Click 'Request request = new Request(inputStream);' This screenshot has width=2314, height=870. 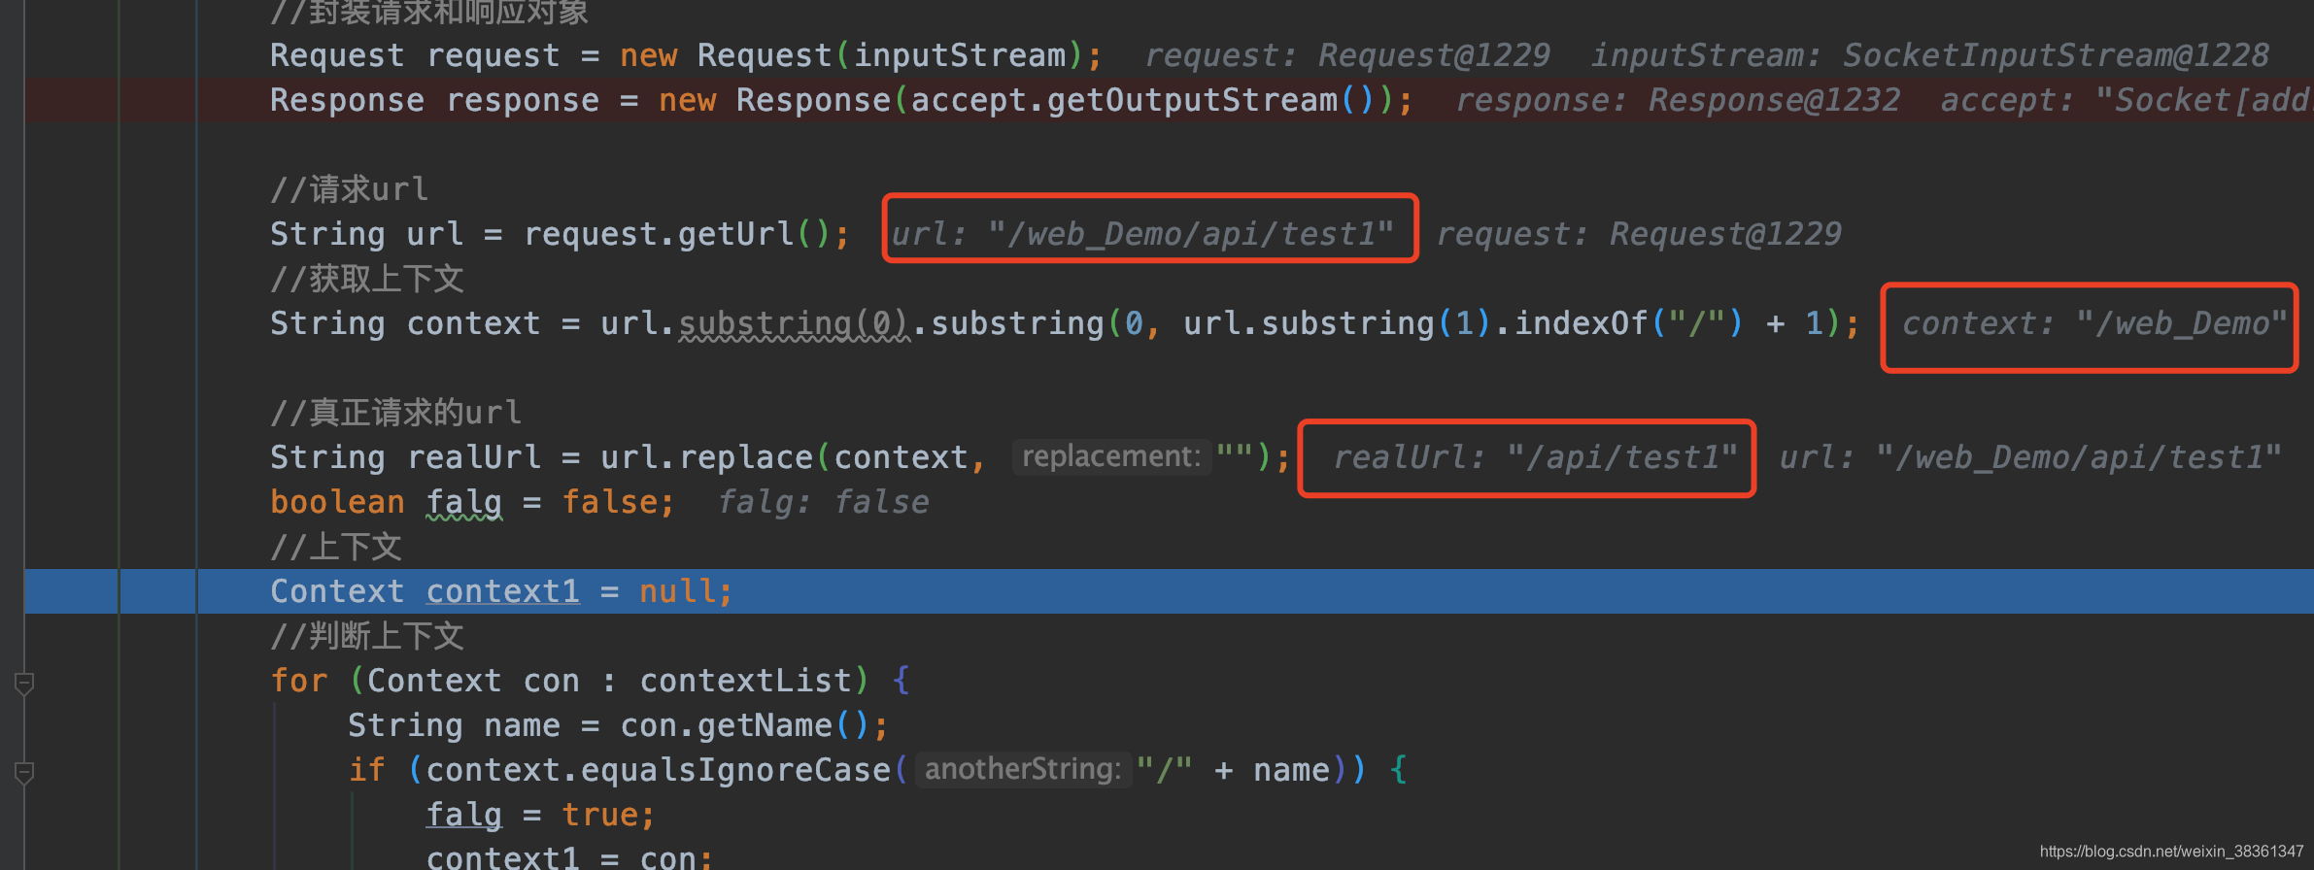(686, 55)
